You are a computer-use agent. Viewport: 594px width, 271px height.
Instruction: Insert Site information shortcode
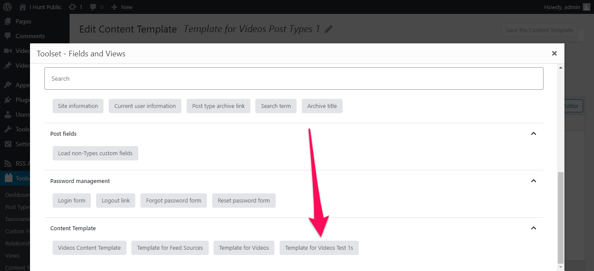[78, 106]
